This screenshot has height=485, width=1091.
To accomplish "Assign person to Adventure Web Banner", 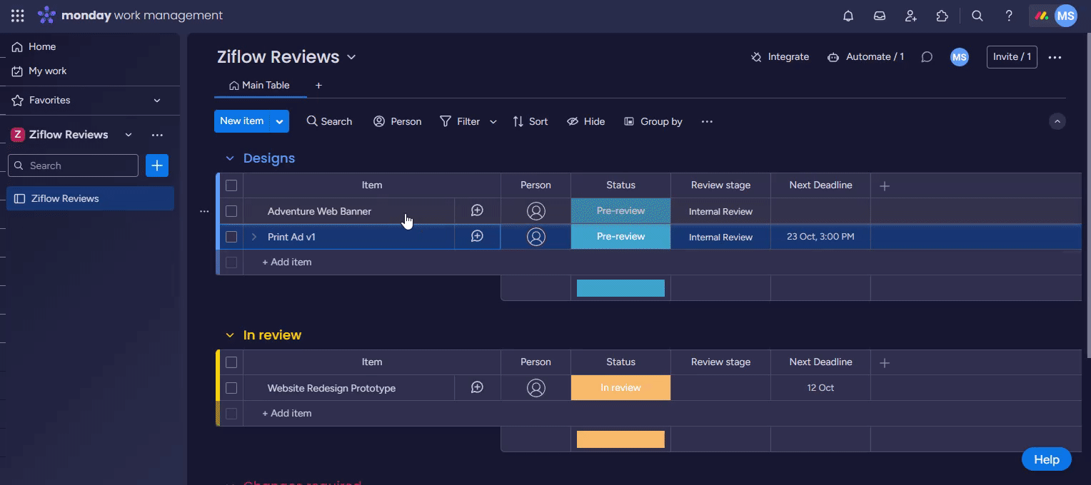I will point(536,211).
